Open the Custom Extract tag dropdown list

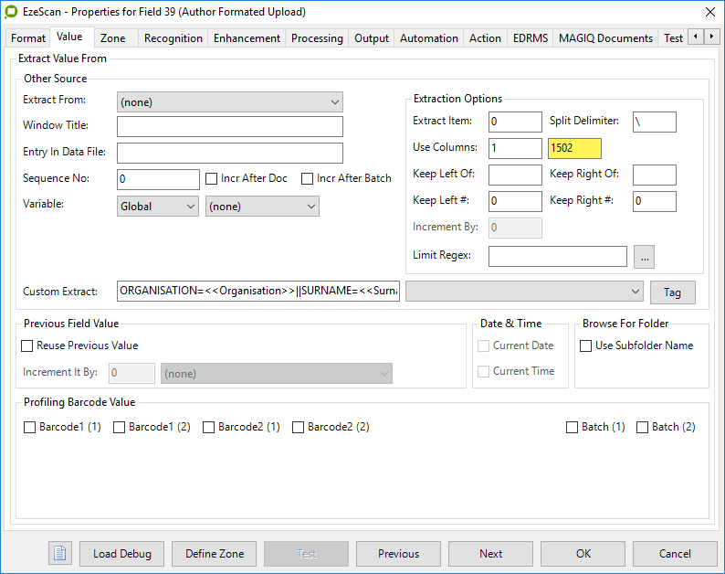524,292
